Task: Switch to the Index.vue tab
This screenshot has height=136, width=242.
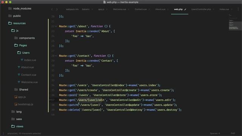Action: (224, 9)
